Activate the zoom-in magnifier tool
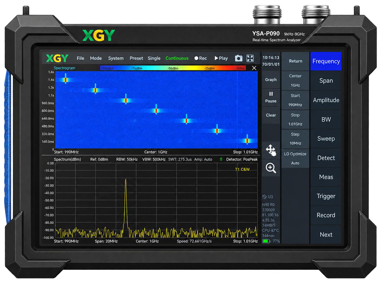The image size is (382, 287). (271, 168)
